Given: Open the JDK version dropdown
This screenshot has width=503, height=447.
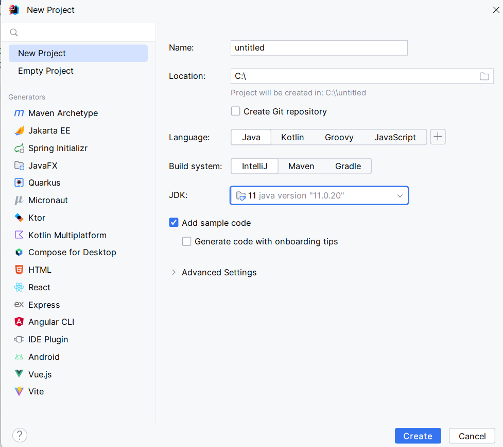Looking at the screenshot, I should 400,196.
